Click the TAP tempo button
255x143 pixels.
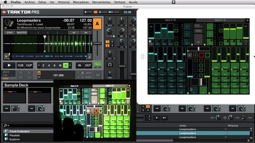pyautogui.click(x=98, y=75)
